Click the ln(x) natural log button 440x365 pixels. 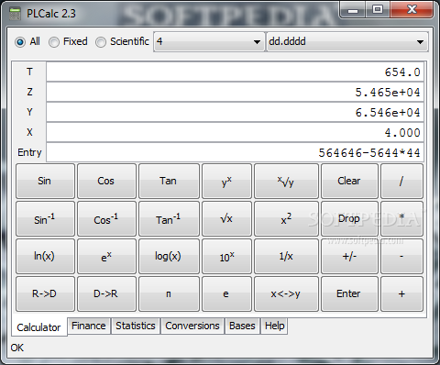pyautogui.click(x=45, y=256)
